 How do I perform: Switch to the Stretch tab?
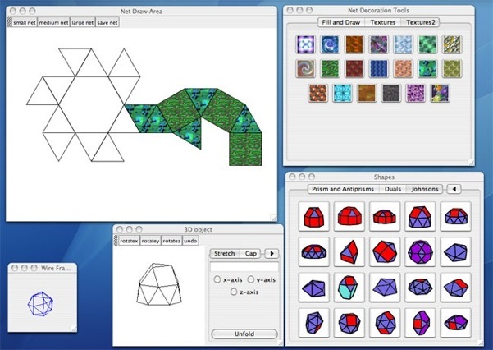[x=225, y=253]
